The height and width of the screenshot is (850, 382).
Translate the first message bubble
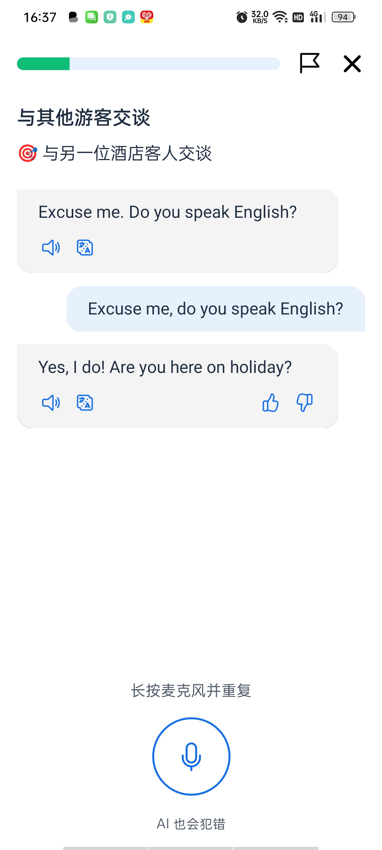coord(85,248)
